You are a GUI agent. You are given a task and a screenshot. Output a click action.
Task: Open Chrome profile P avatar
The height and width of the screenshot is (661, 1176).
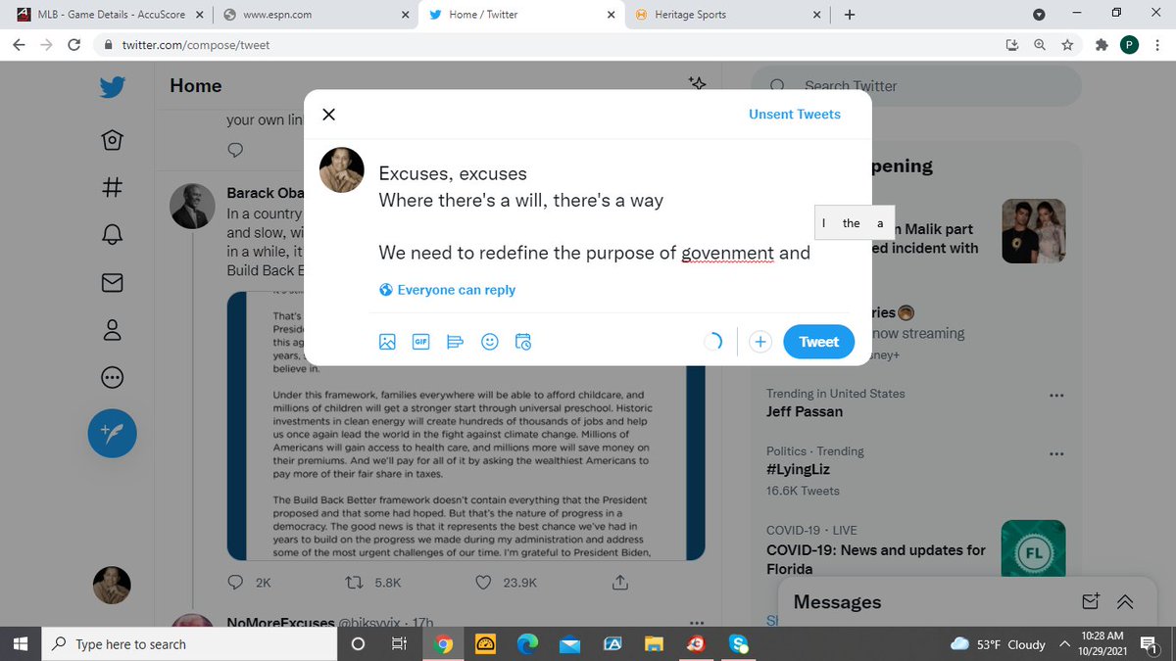1130,45
